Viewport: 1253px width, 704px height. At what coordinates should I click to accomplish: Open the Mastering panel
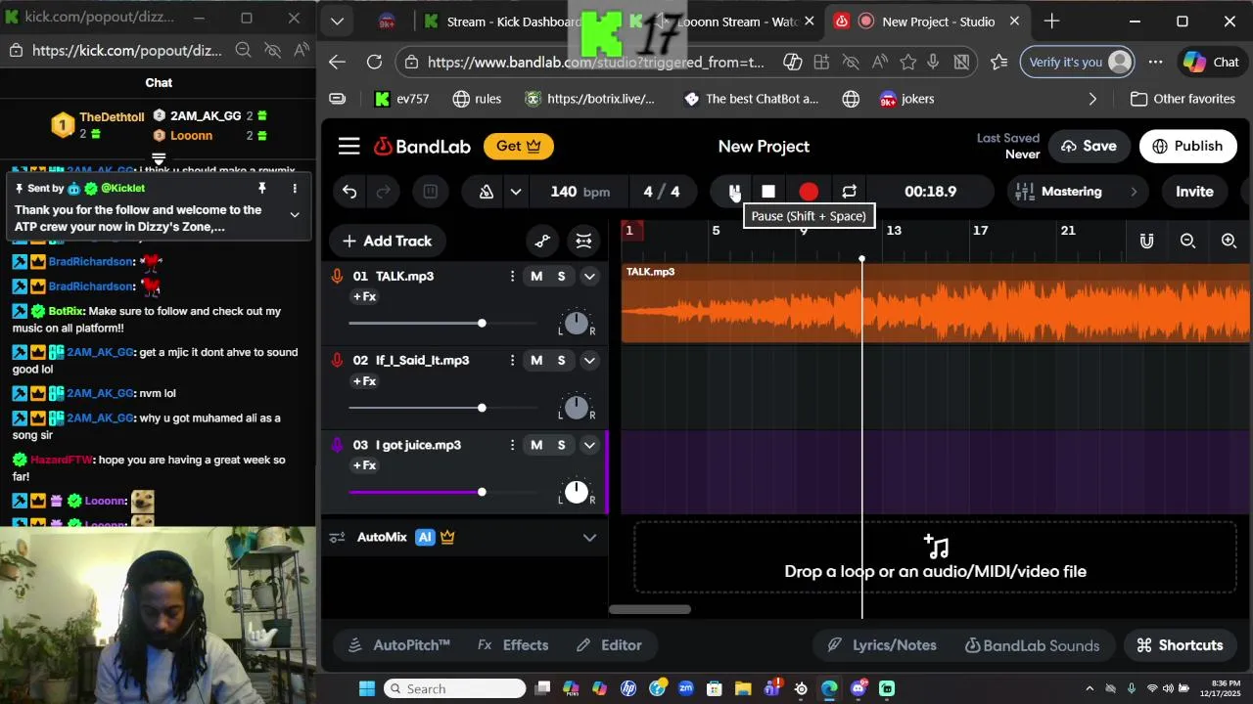click(1076, 192)
